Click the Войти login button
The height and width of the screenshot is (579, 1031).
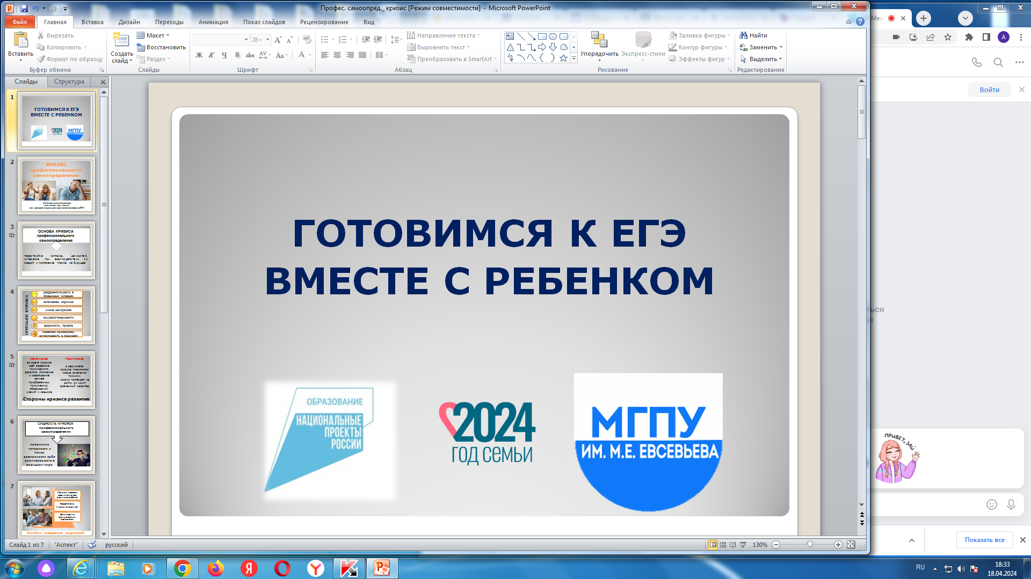[989, 90]
